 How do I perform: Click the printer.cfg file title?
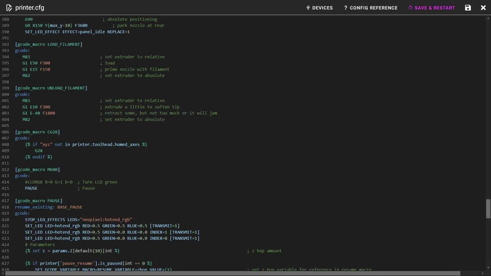(x=29, y=8)
